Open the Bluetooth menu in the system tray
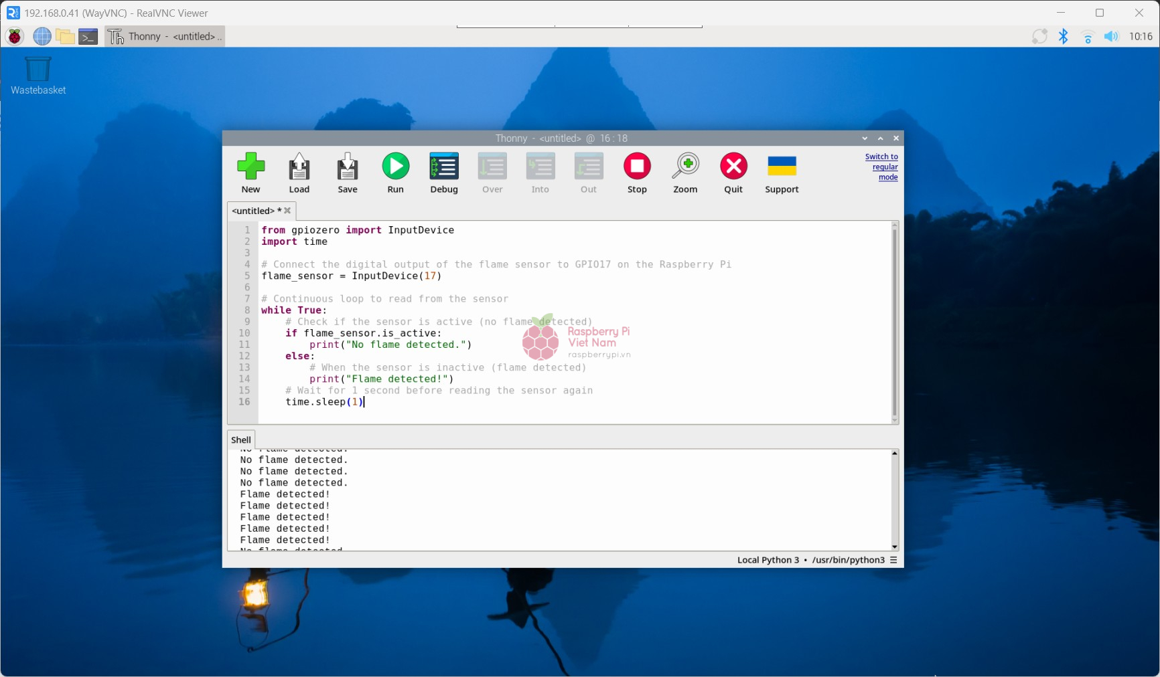The width and height of the screenshot is (1160, 677). tap(1063, 36)
